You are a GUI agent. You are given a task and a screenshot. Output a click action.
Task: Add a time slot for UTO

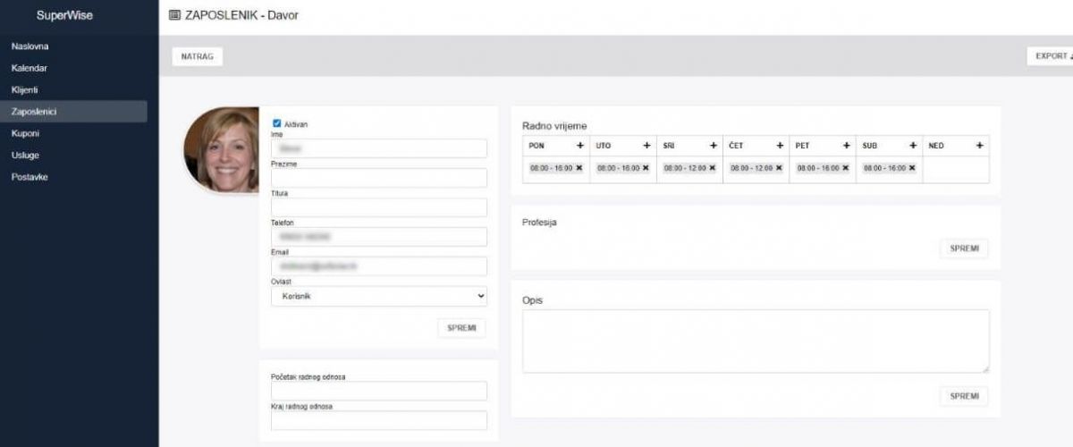(x=646, y=146)
